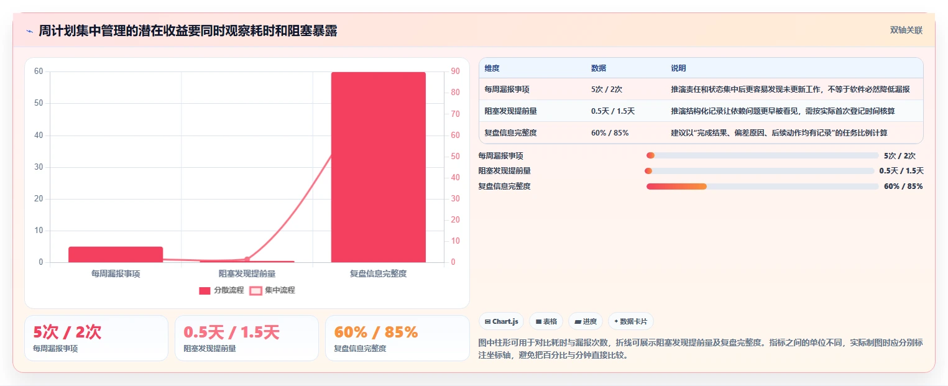
Task: Click the 70 tick on right axis
Action: pyautogui.click(x=455, y=114)
